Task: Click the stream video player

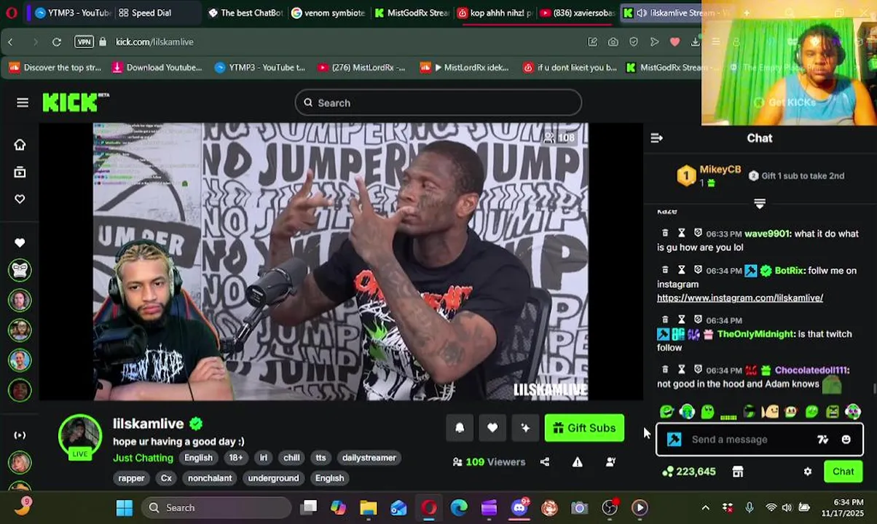Action: pyautogui.click(x=340, y=261)
